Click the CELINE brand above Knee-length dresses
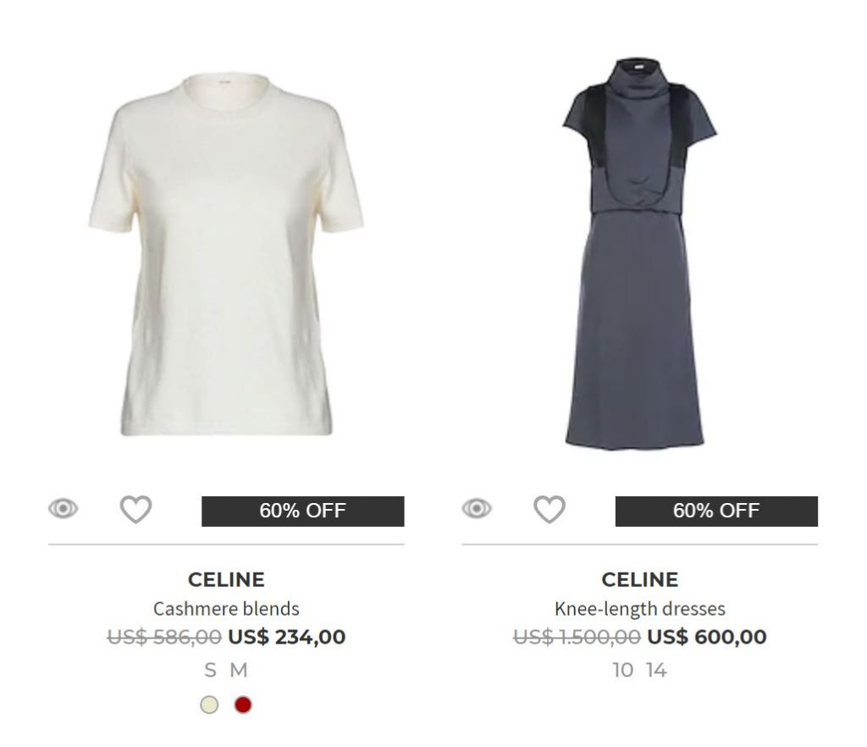867x747 pixels. 639,580
